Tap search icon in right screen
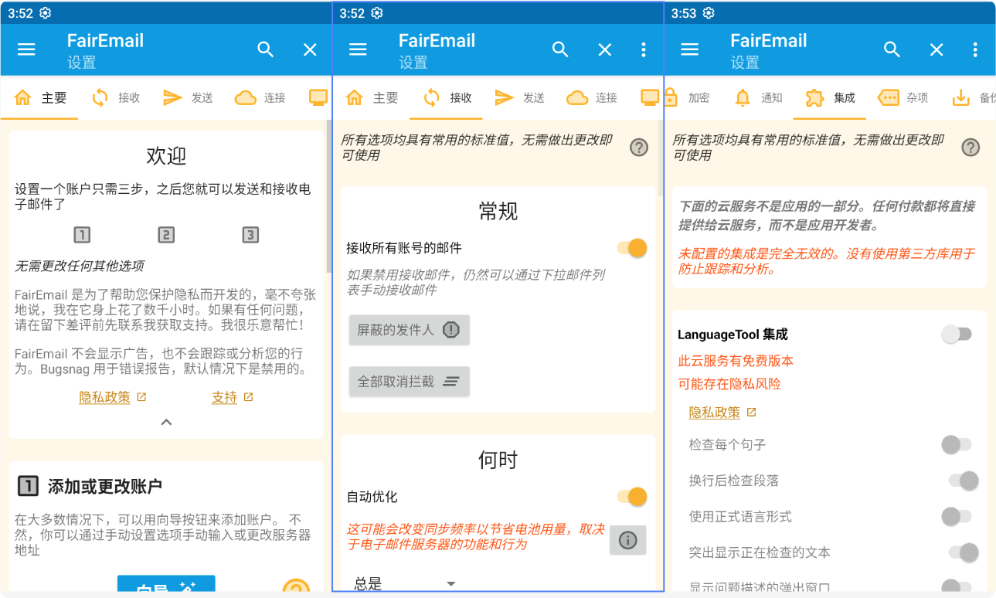This screenshot has height=598, width=996. coord(892,49)
